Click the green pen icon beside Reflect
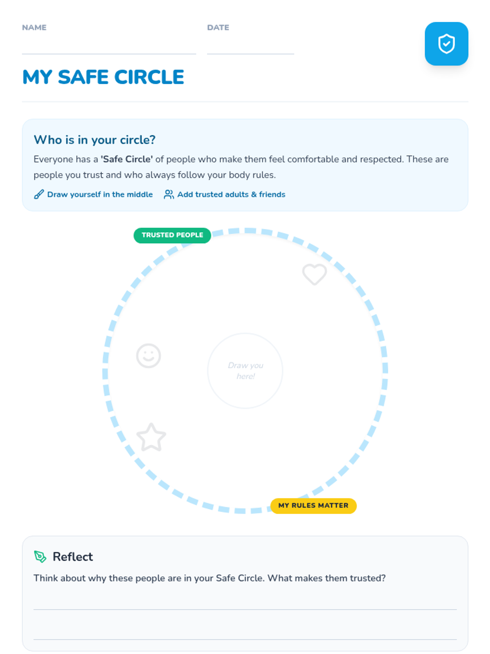The height and width of the screenshot is (654, 490). (x=40, y=557)
